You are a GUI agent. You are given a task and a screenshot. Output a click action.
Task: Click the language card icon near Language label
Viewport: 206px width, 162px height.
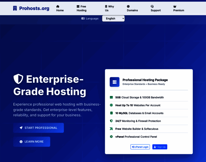click(x=83, y=19)
